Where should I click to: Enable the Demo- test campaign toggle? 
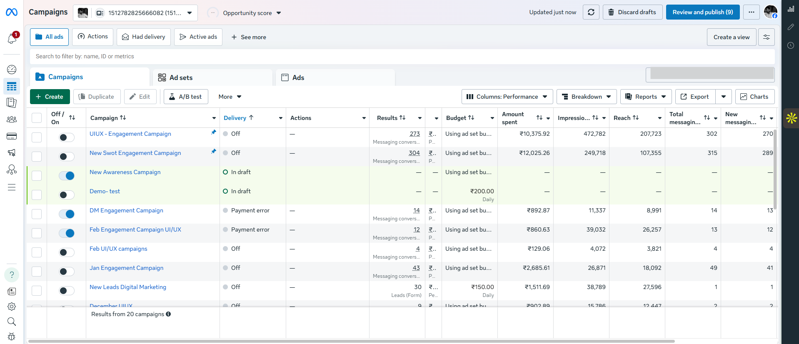click(67, 195)
